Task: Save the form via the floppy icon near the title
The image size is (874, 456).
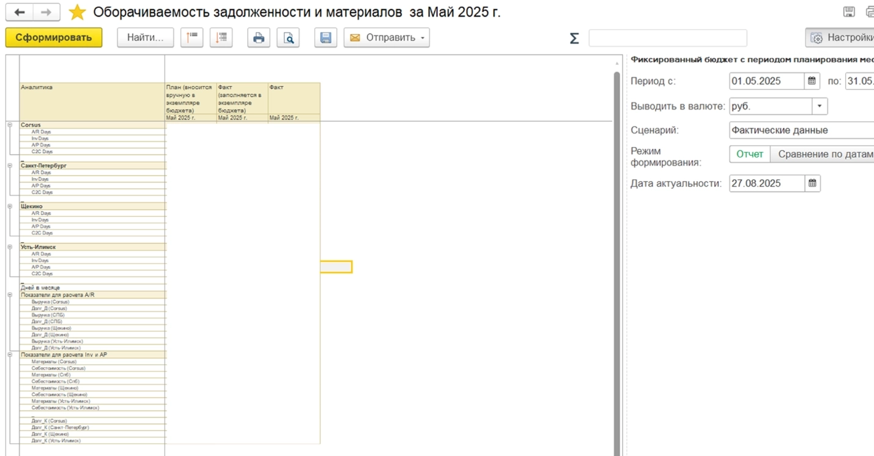Action: (849, 12)
